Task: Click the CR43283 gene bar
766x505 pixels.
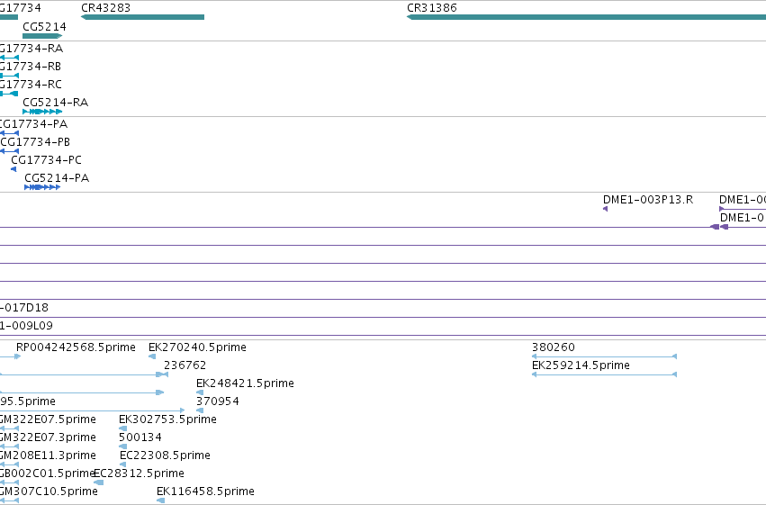Action: [x=142, y=17]
